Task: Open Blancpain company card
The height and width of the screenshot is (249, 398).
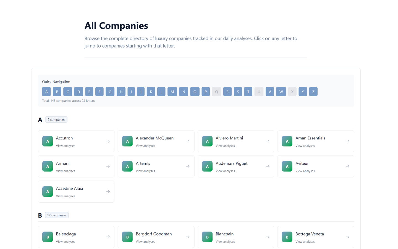Action: point(236,237)
